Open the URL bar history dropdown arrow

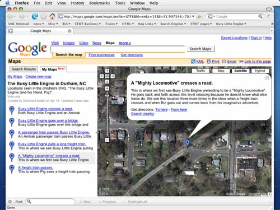(193, 16)
